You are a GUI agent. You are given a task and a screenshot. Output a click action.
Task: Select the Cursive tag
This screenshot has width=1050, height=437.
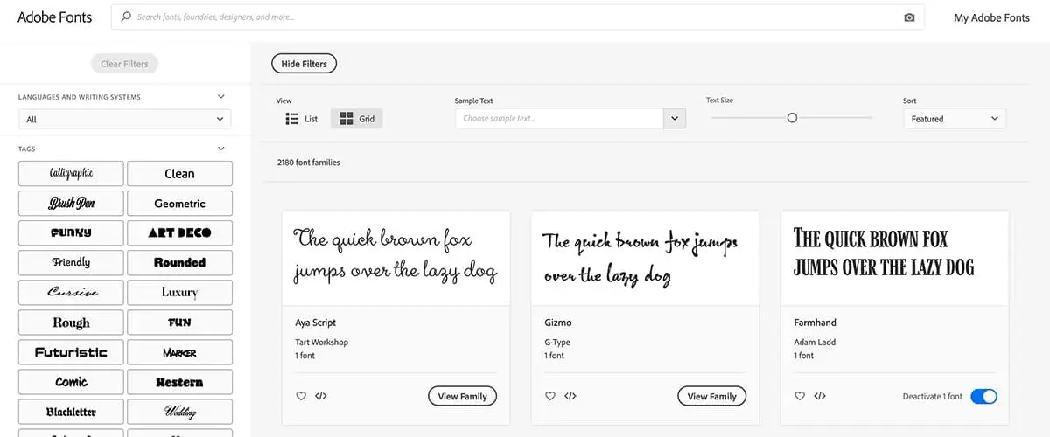tap(71, 292)
